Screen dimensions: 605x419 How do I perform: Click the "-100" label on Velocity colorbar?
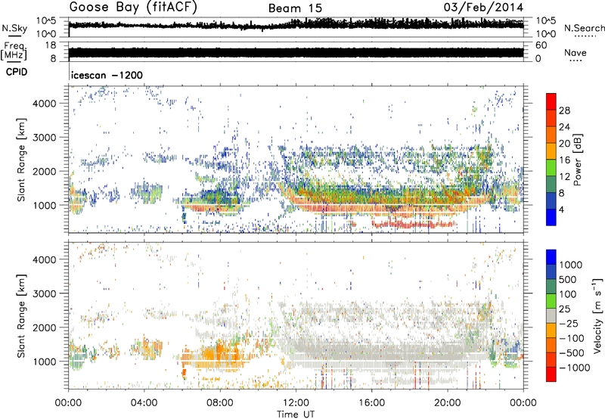(572, 338)
